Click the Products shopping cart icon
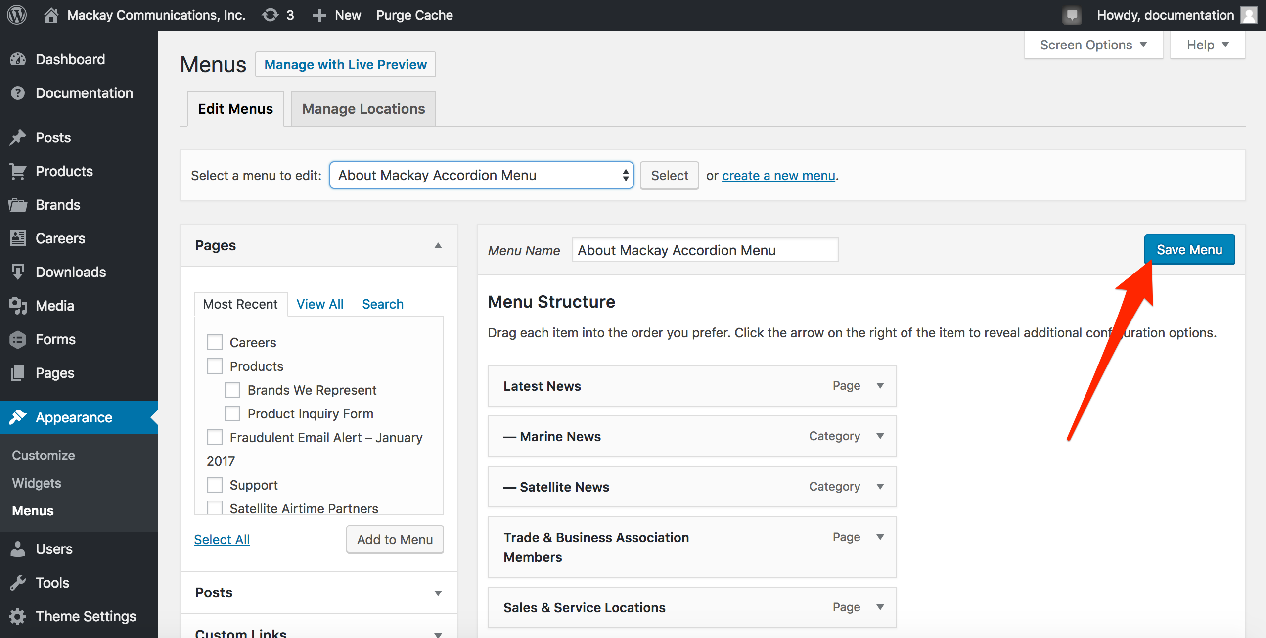1266x638 pixels. (18, 171)
